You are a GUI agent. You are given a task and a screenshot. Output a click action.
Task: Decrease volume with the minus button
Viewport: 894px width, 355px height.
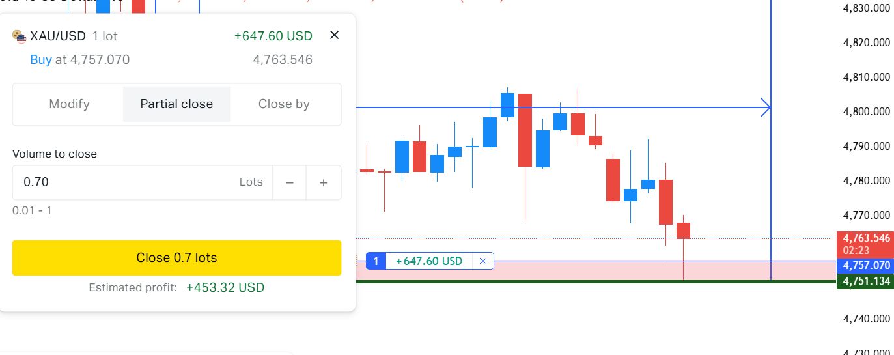tap(290, 182)
